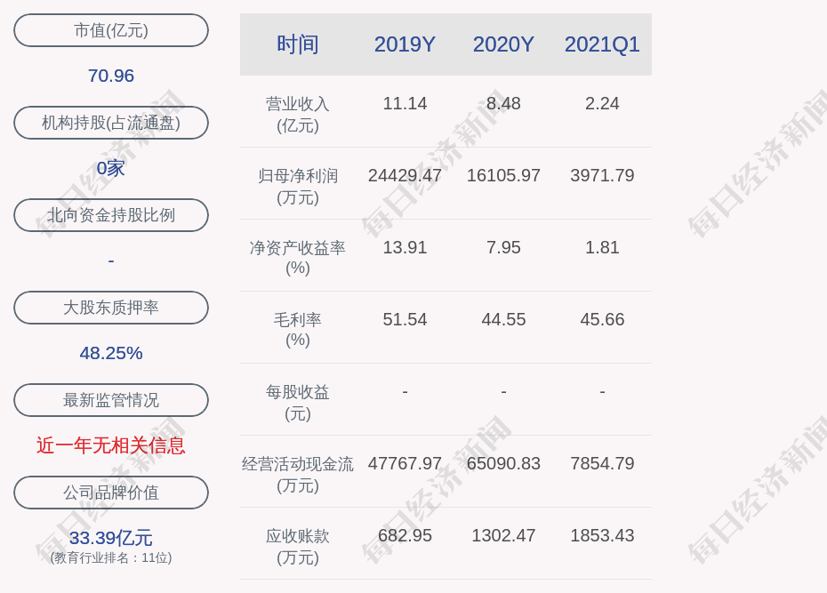Select the 2020Y column header
Viewport: 827px width, 593px height.
[x=503, y=44]
